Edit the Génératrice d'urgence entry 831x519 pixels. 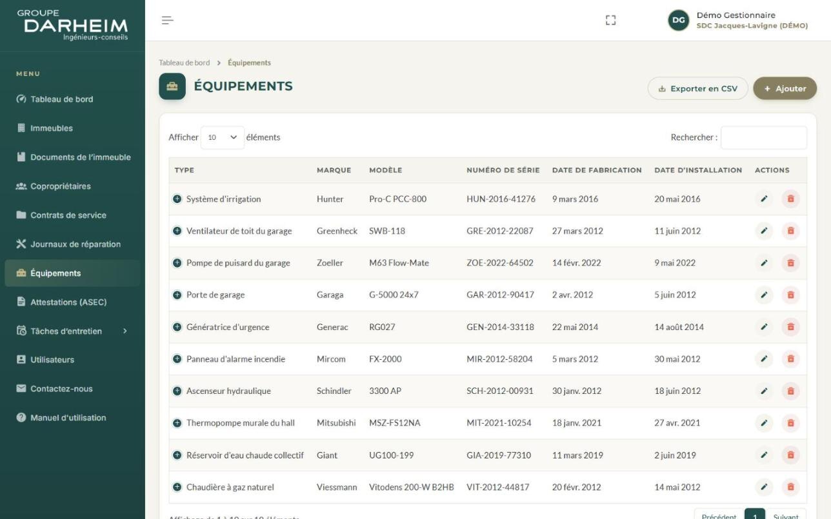pyautogui.click(x=764, y=328)
